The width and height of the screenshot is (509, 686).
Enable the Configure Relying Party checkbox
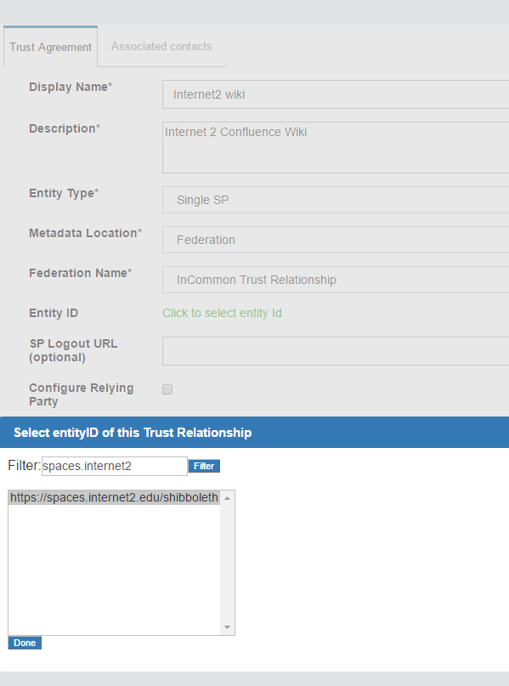pyautogui.click(x=167, y=389)
